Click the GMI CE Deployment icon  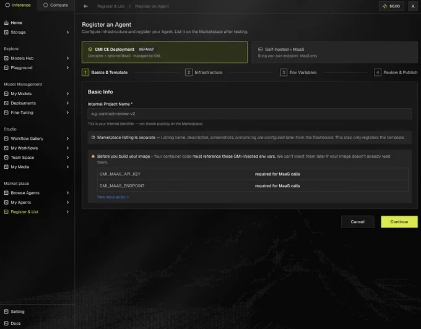click(x=90, y=49)
